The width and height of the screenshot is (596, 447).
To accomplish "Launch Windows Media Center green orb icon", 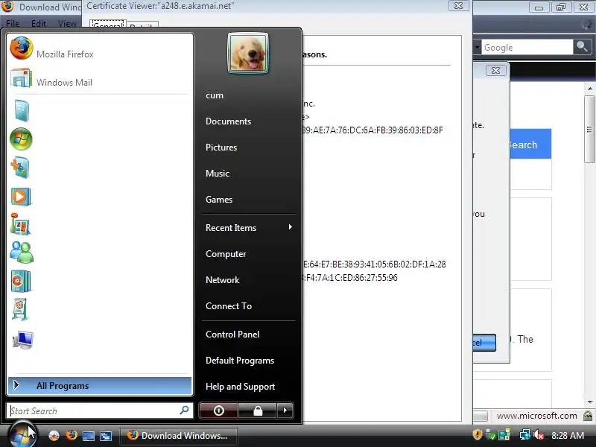I will (x=21, y=139).
